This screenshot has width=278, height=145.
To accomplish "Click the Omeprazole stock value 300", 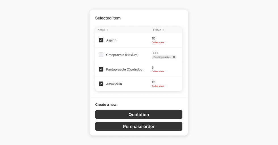I will [x=155, y=53].
